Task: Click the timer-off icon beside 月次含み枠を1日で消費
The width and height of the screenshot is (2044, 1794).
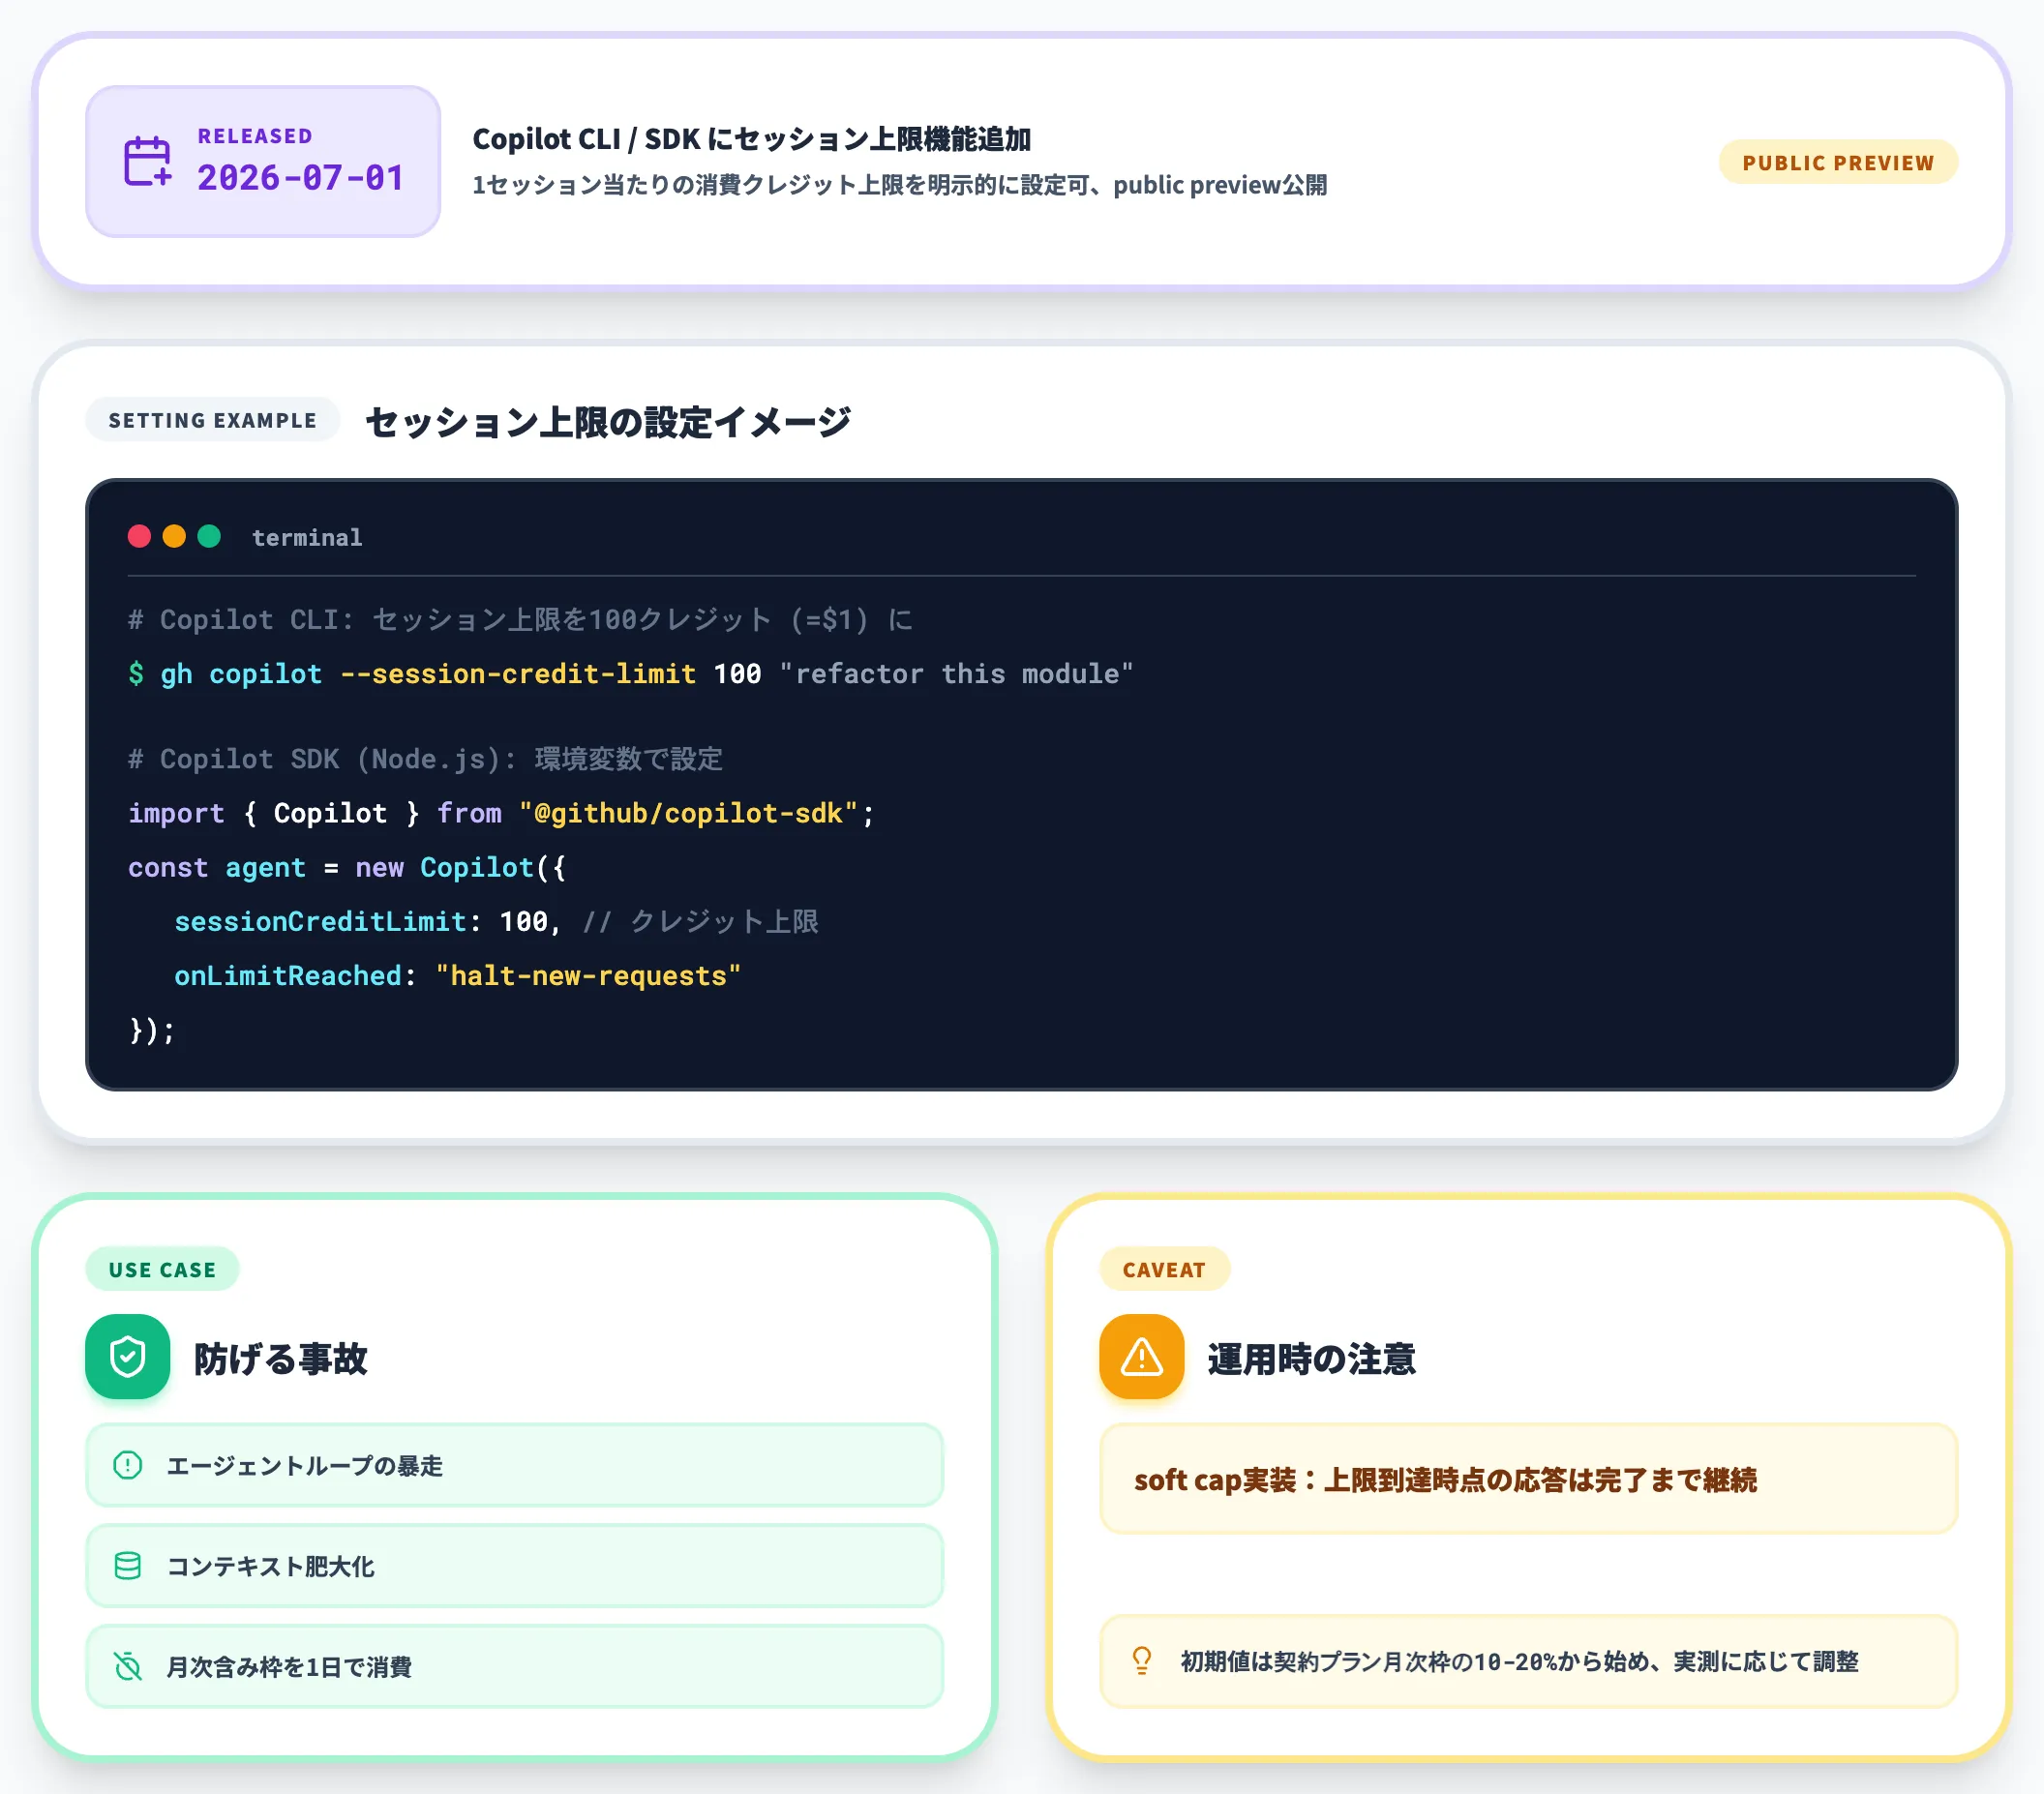Action: pos(128,1666)
